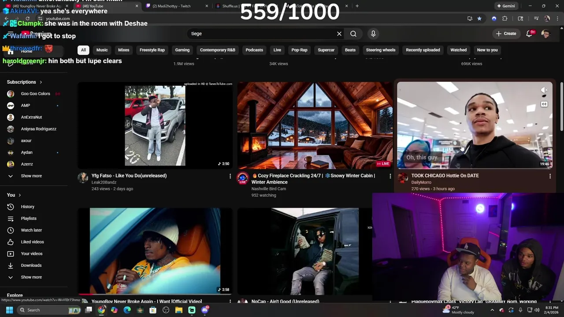Open the YouTube account avatar menu

tap(545, 33)
